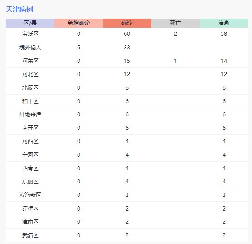Click the 武清区 row name
The width and height of the screenshot is (252, 244).
point(30,235)
